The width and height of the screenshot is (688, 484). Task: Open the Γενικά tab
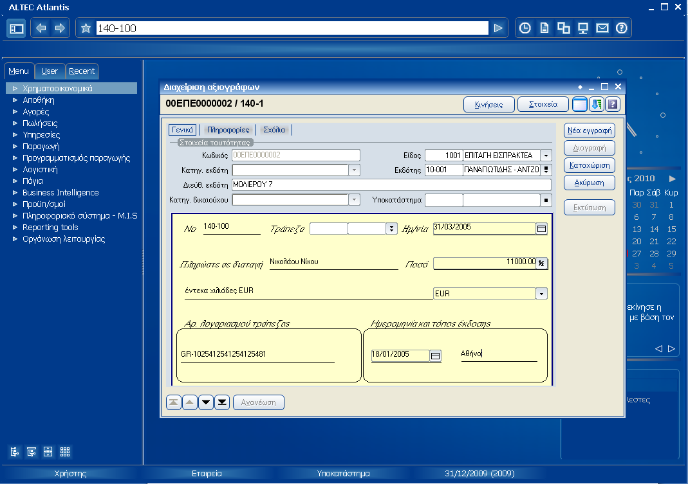tap(182, 130)
